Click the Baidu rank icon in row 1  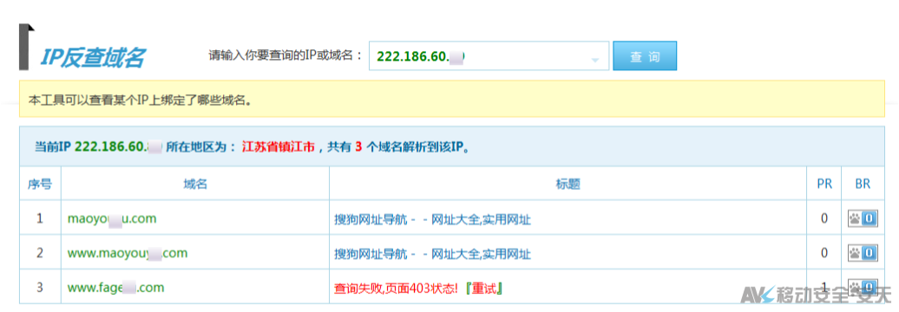pyautogui.click(x=863, y=218)
